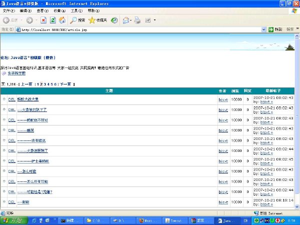Open pagination page 6 link
The width and height of the screenshot is (300, 225).
(55, 84)
